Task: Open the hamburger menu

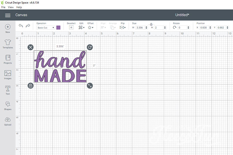Action: tap(8, 15)
